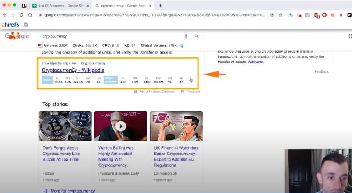Click the page RD value 5.2K

click(68, 82)
